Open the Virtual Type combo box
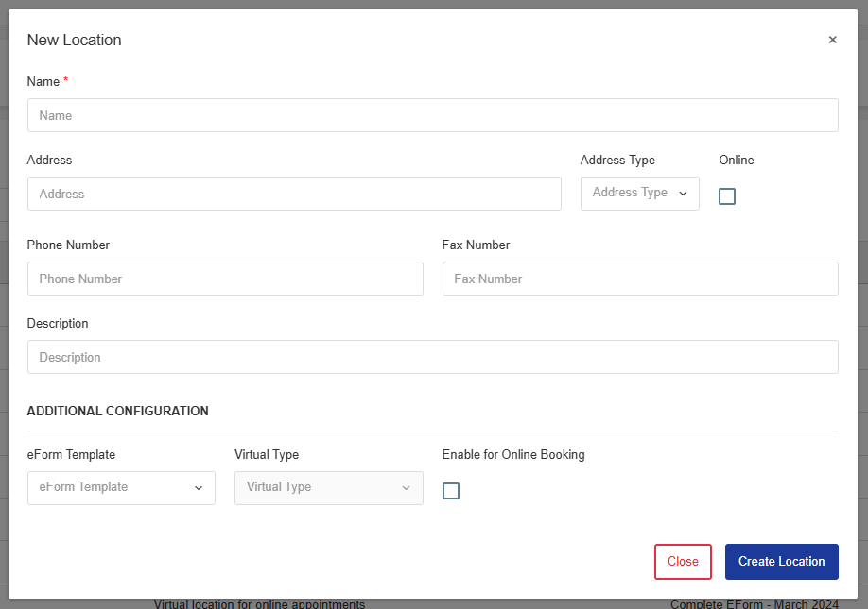This screenshot has width=868, height=609. coord(329,488)
